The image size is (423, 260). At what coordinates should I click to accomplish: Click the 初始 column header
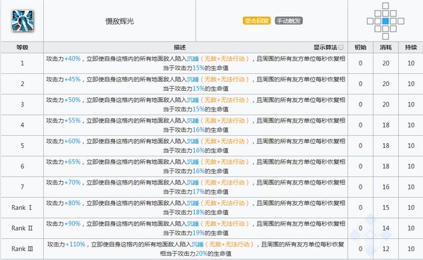click(x=360, y=47)
